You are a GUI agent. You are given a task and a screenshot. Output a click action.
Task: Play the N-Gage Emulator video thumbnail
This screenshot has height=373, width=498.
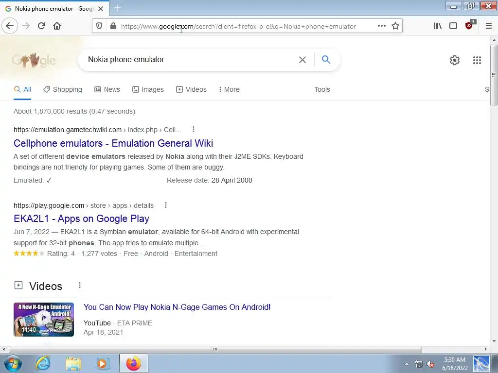44,320
